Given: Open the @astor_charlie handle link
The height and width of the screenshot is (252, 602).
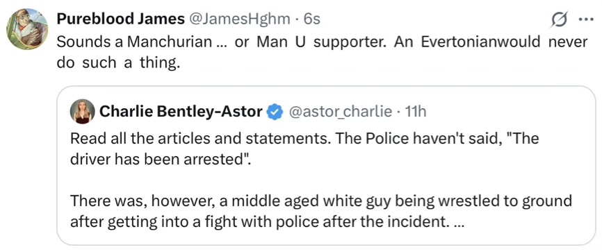Looking at the screenshot, I should click(340, 112).
